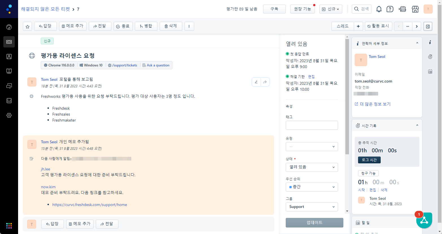
Task: Collapse the 연락처 세부 정보 panel
Action: point(417,43)
